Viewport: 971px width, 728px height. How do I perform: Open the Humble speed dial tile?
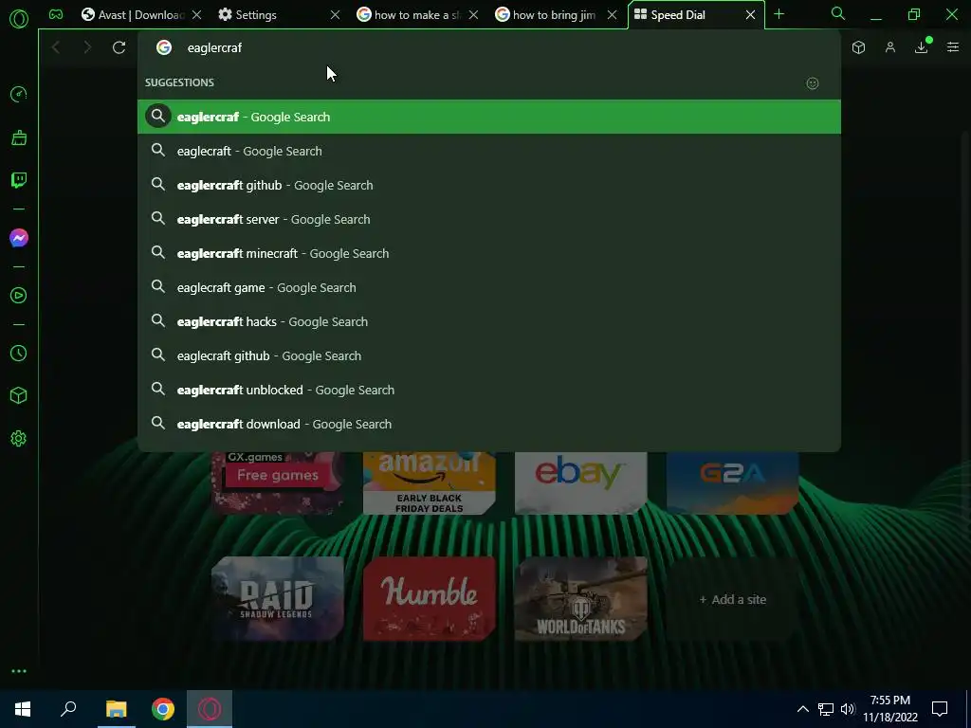(x=430, y=599)
